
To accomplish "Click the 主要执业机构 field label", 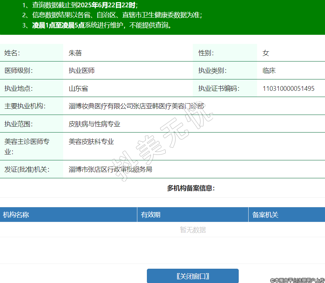I will coord(24,106).
